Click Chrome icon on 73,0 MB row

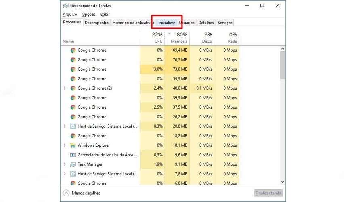73,69
